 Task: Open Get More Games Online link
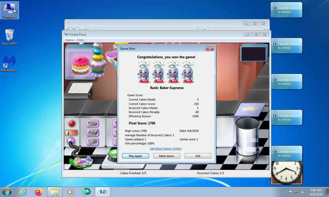click(x=166, y=149)
